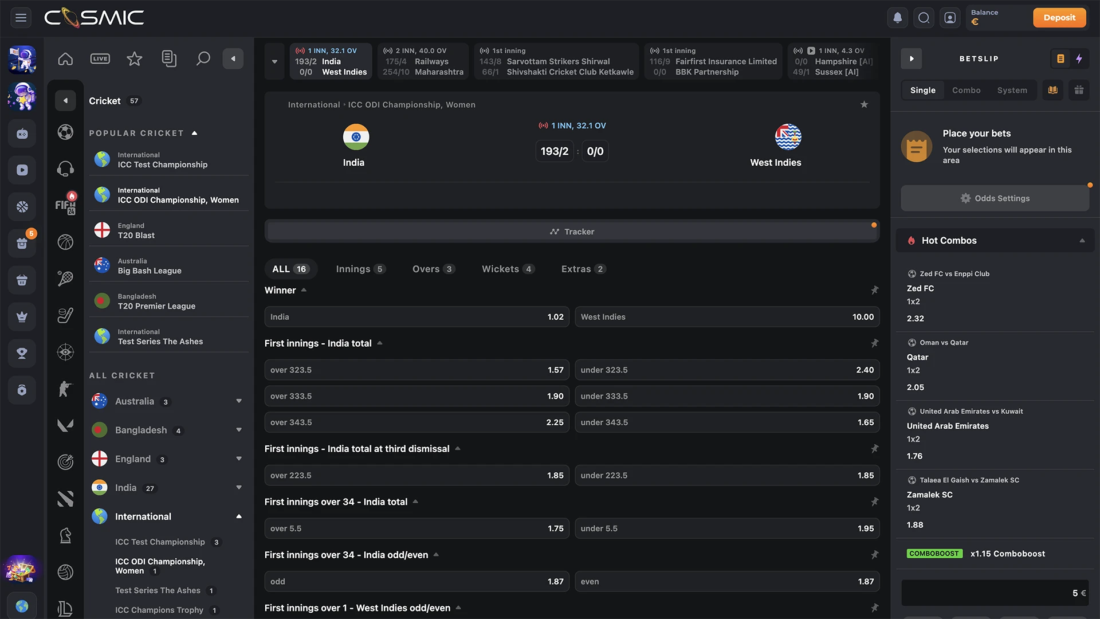This screenshot has height=619, width=1100.
Task: Expand India cricket leagues
Action: tap(239, 488)
